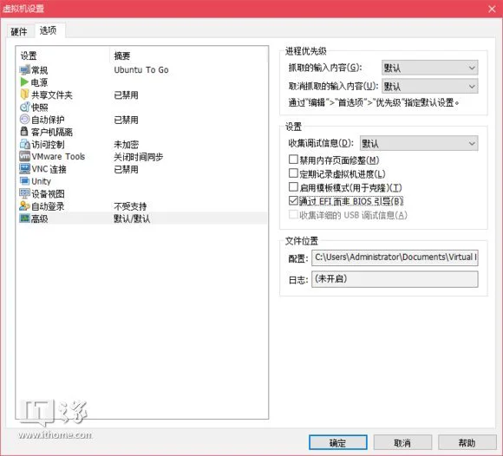Open 取消抓取的输入内容(U) dropdown
This screenshot has height=456, width=503.
tap(429, 87)
